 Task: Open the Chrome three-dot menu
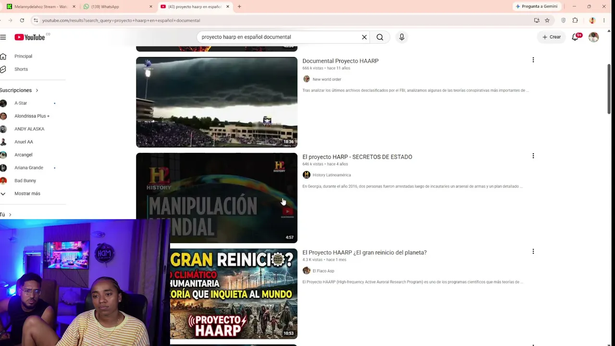pos(604,20)
